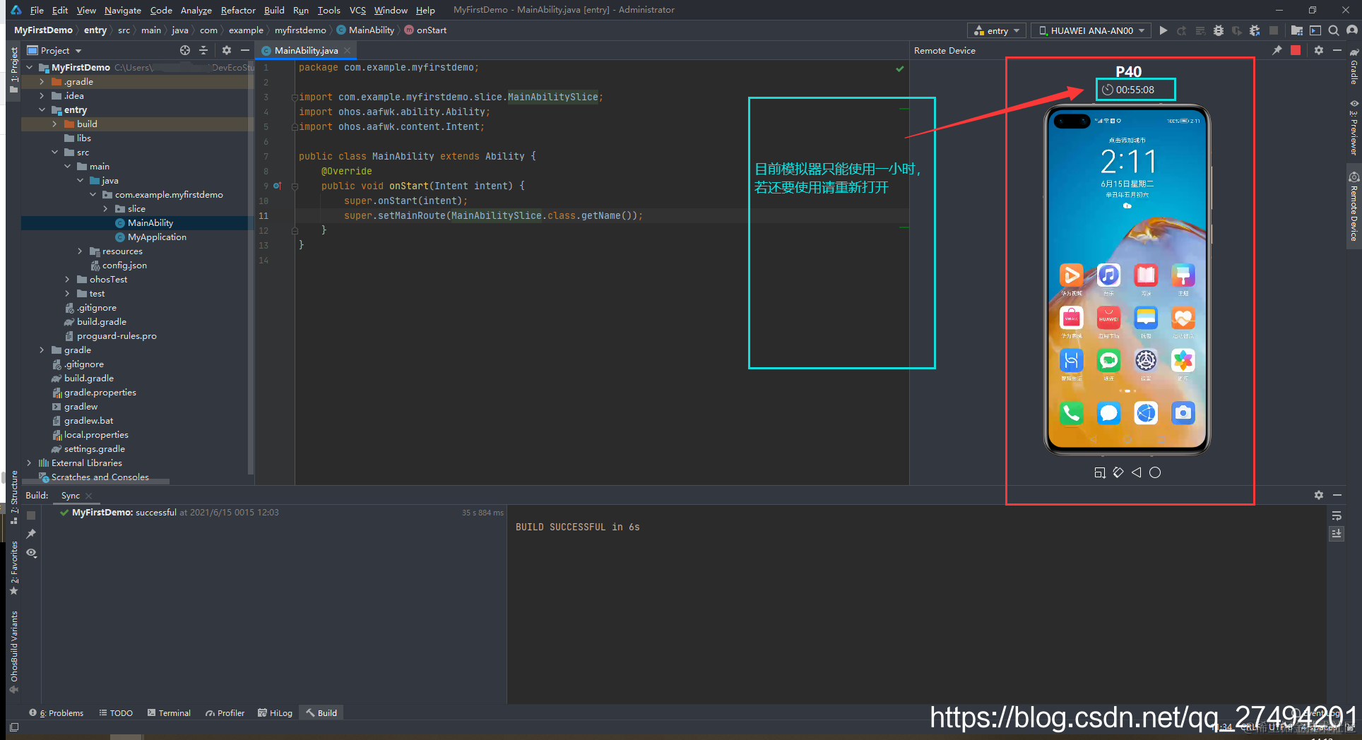Open HUAWEI ANA-AN00 device dropdown

[1091, 30]
